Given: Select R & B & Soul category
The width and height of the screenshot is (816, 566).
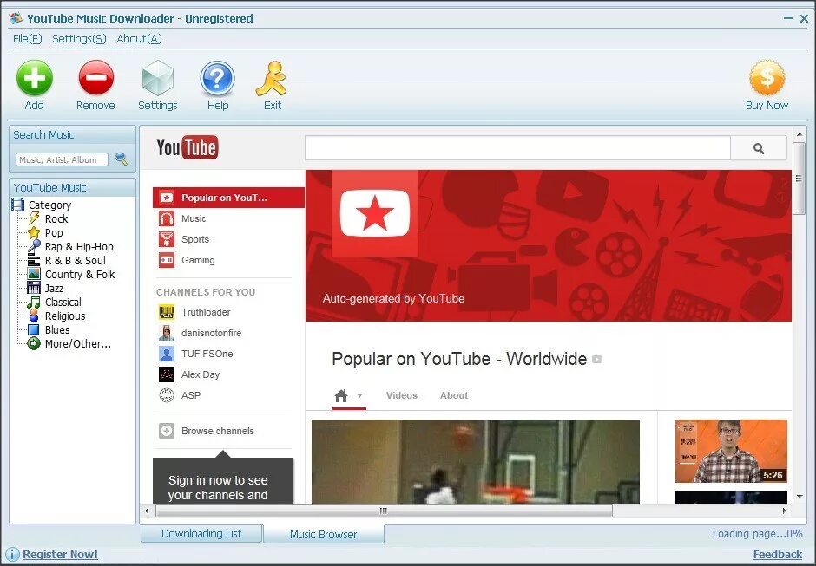Looking at the screenshot, I should coord(76,260).
